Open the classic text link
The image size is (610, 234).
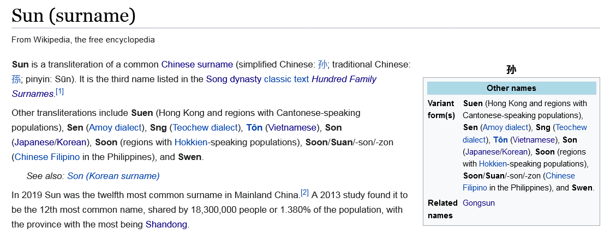coord(286,79)
